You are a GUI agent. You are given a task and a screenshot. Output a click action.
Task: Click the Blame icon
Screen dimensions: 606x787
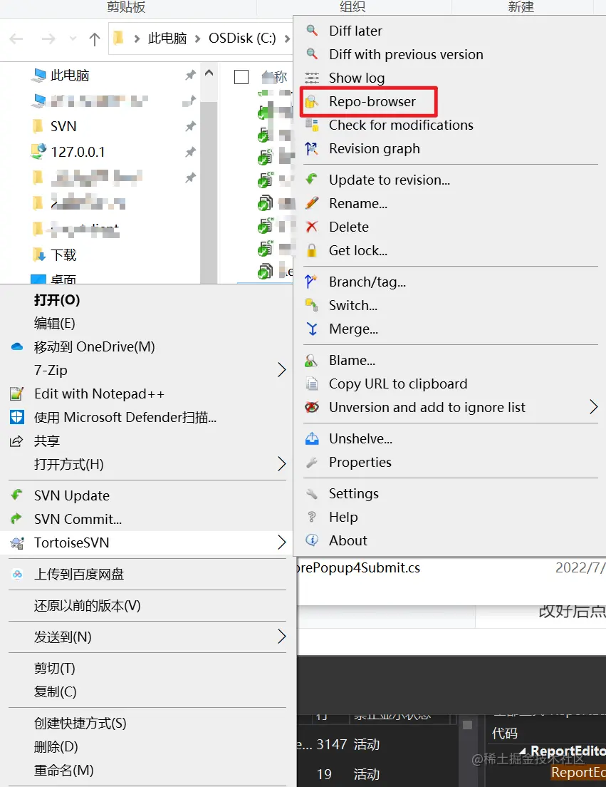(x=312, y=360)
